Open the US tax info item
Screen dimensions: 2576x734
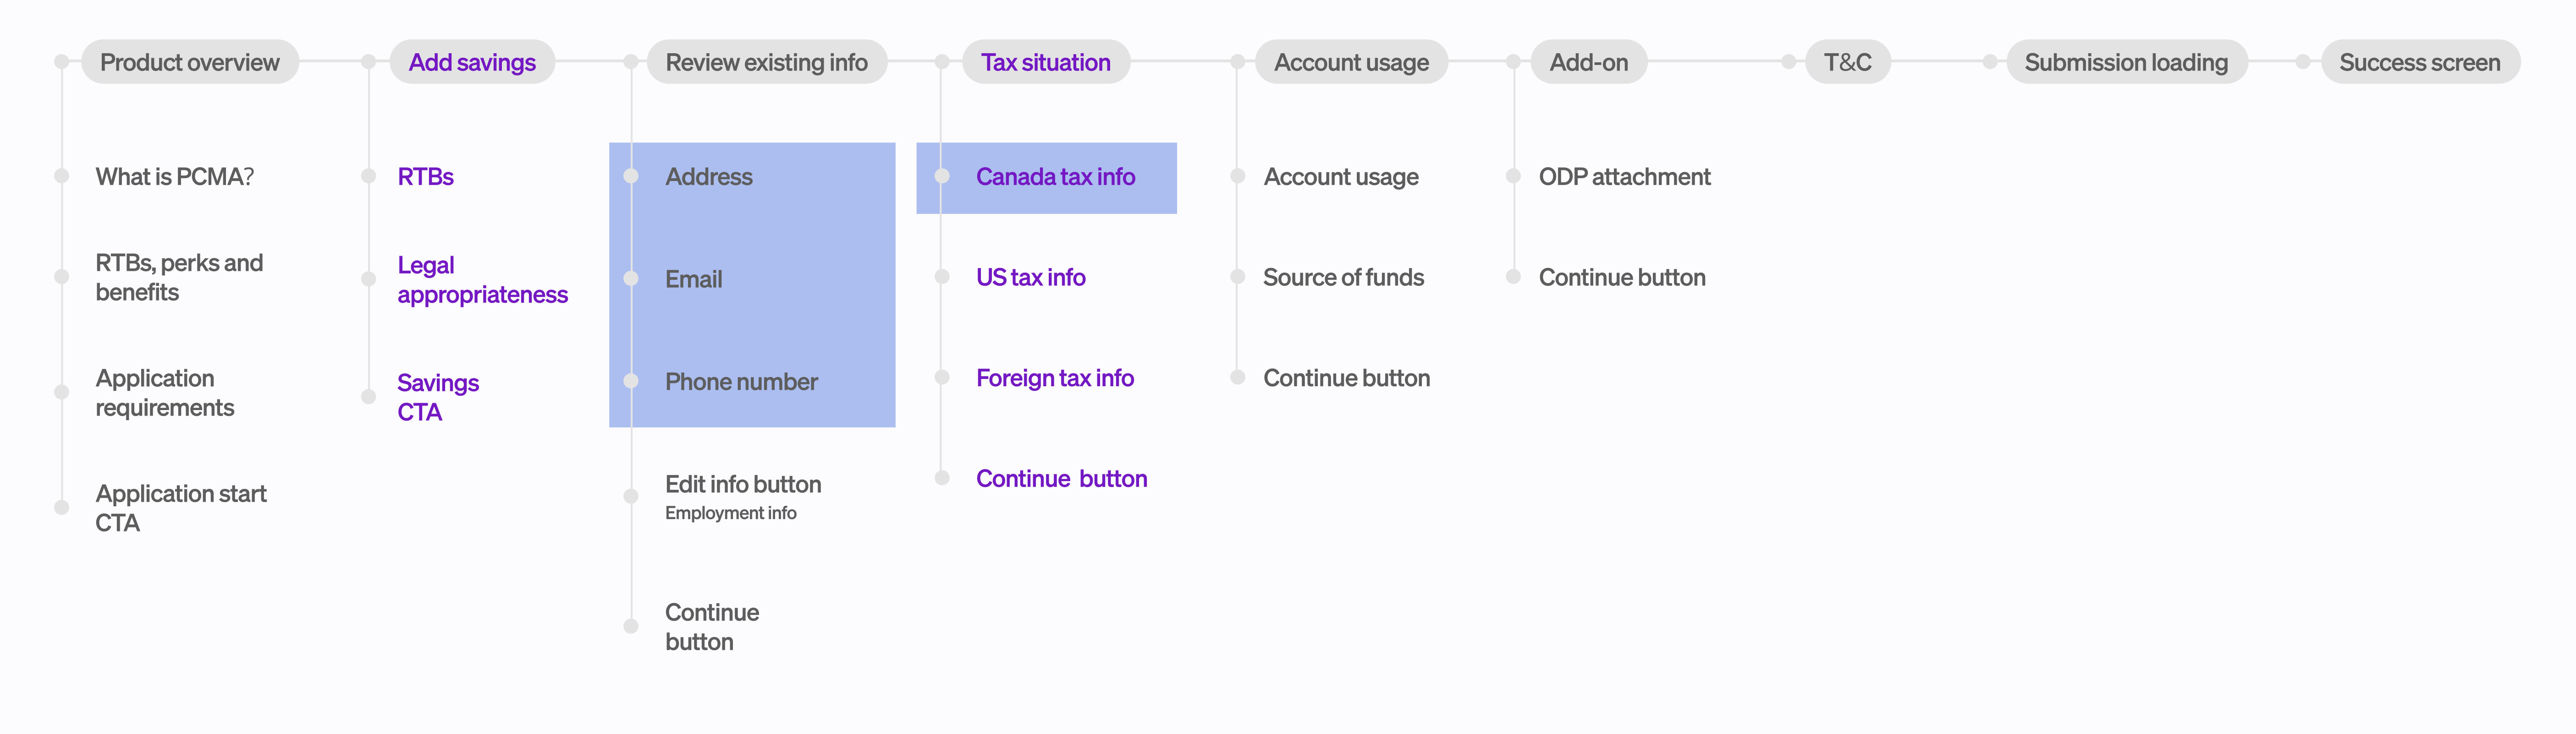1031,277
